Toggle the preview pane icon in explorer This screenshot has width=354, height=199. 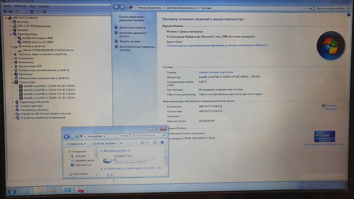click(154, 142)
